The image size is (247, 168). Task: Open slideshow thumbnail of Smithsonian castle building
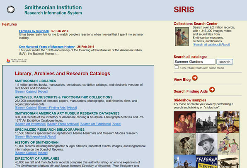point(206,122)
